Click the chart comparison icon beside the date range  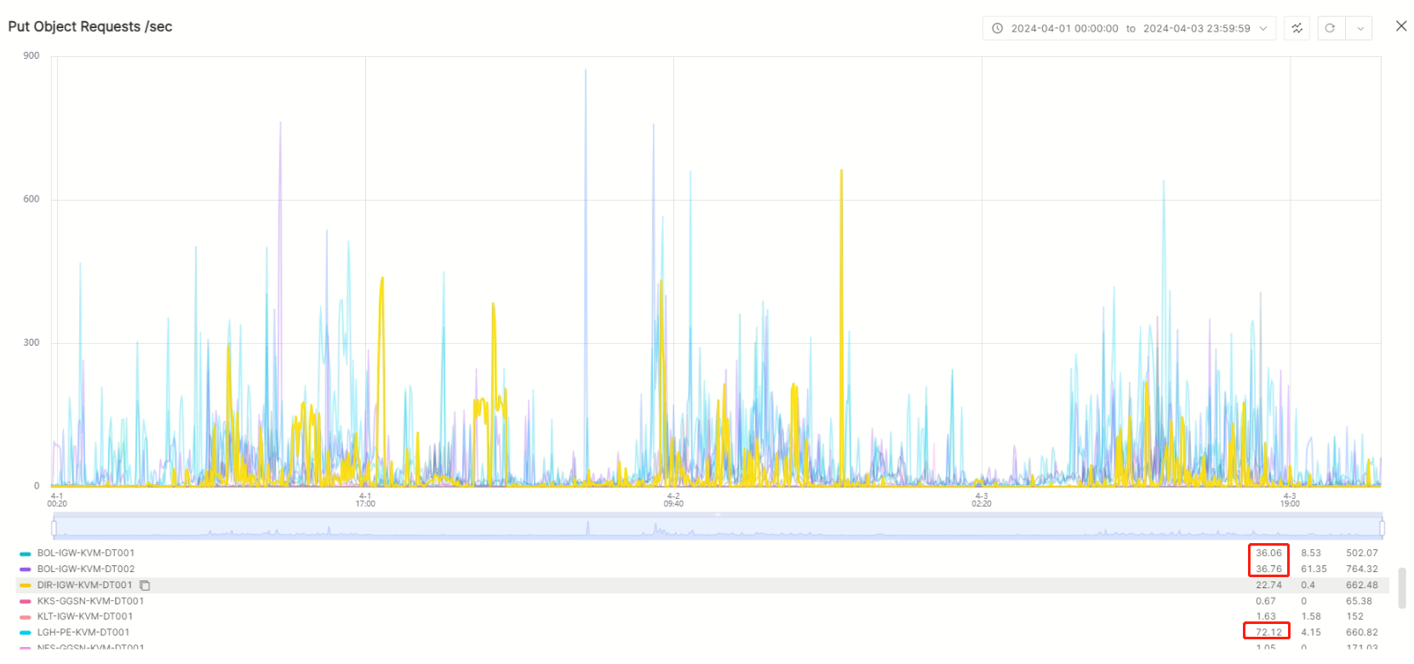pyautogui.click(x=1297, y=28)
